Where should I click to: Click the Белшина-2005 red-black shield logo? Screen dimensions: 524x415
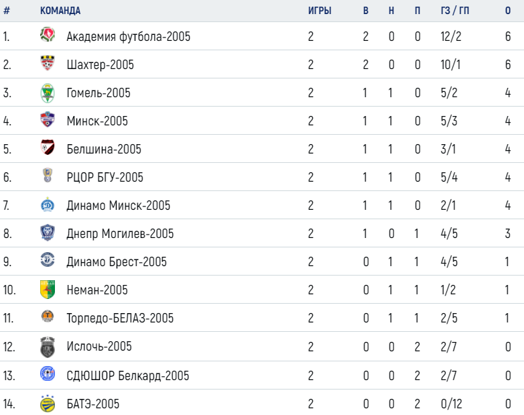tap(48, 147)
